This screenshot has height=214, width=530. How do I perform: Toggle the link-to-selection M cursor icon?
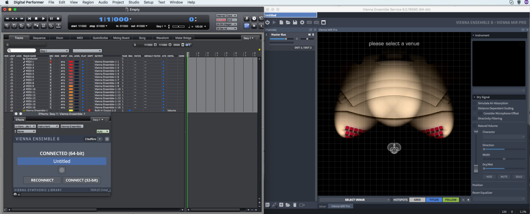tap(36, 25)
